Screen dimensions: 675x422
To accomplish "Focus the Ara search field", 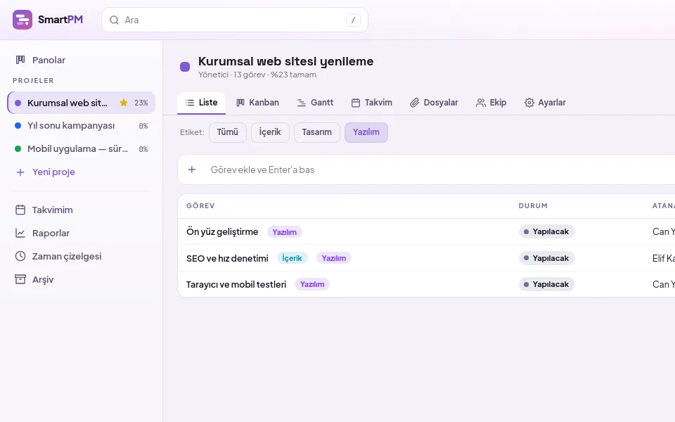I will point(235,20).
